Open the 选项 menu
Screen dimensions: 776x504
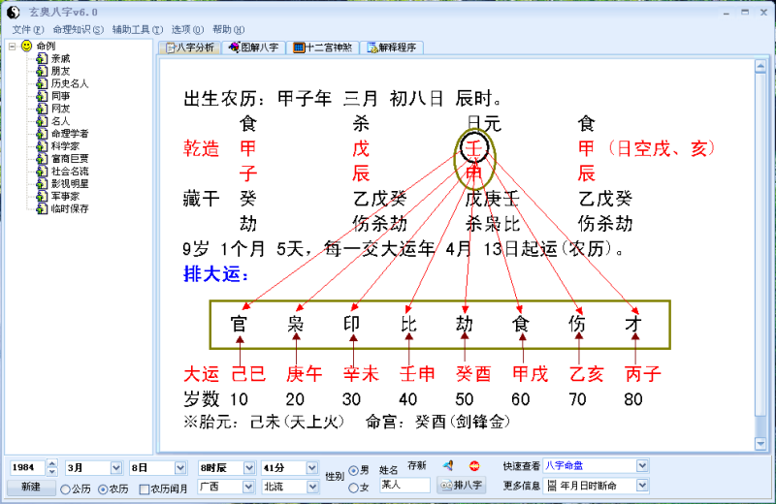187,30
